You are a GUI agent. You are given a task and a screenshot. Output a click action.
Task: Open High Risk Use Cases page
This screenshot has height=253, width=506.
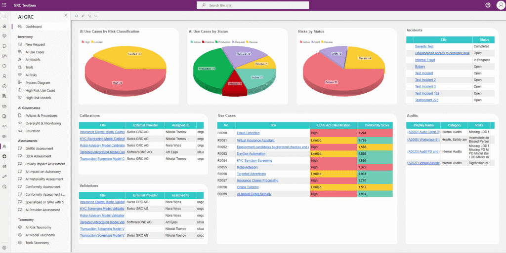click(41, 90)
